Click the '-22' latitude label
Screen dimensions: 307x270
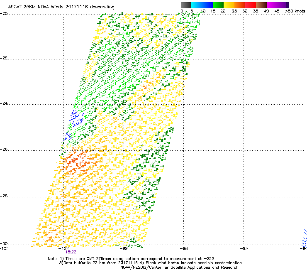4,58
